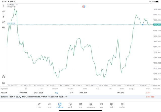Select the Trade tab in bottom bar

click(x=60, y=105)
